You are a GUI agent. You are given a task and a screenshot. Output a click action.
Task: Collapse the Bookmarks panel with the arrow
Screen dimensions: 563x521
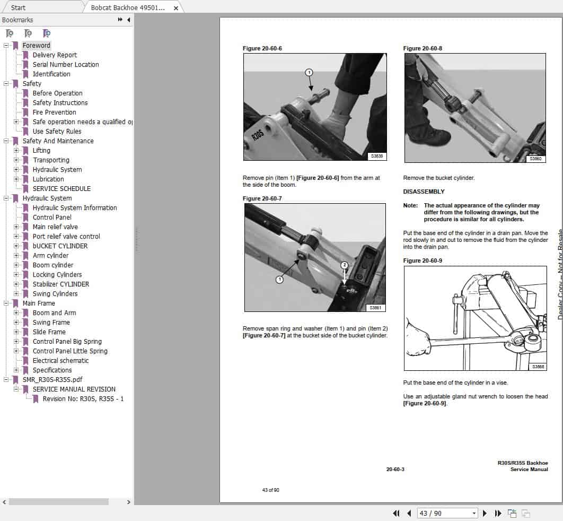coord(127,20)
